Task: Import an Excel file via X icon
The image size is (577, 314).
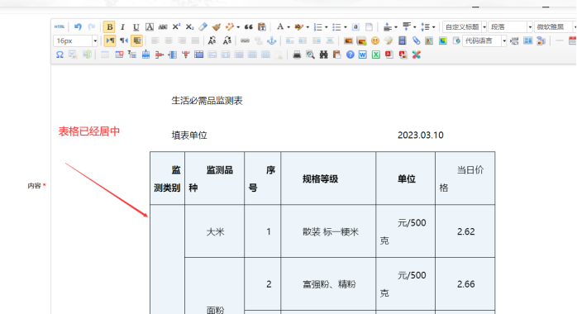Action: coord(376,55)
